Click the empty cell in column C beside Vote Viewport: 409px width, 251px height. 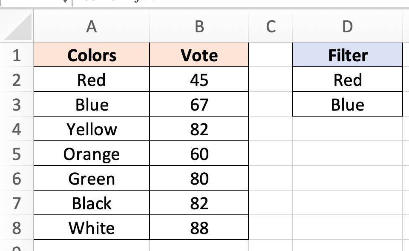270,55
